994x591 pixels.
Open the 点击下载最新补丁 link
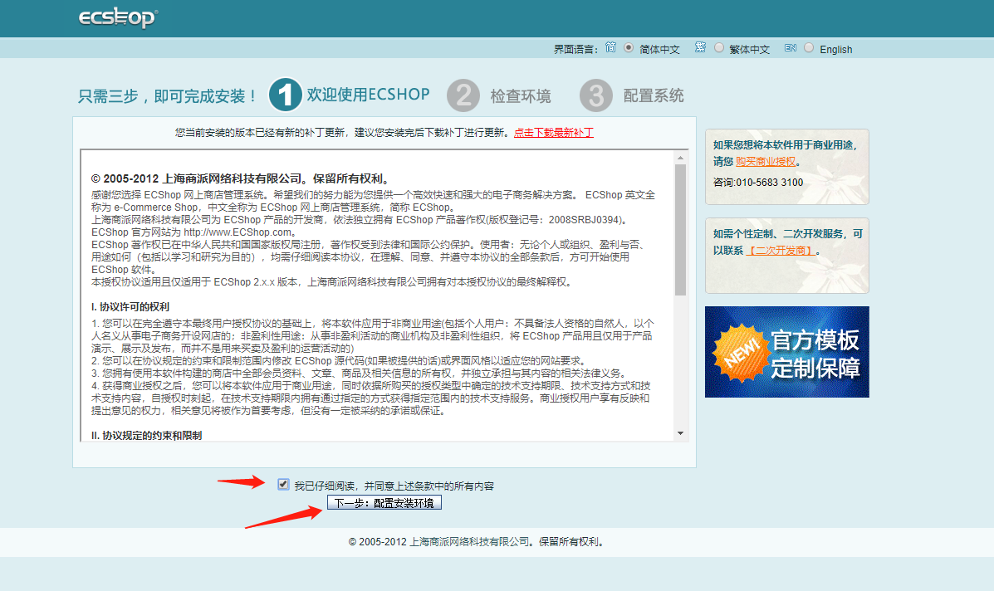coord(553,132)
